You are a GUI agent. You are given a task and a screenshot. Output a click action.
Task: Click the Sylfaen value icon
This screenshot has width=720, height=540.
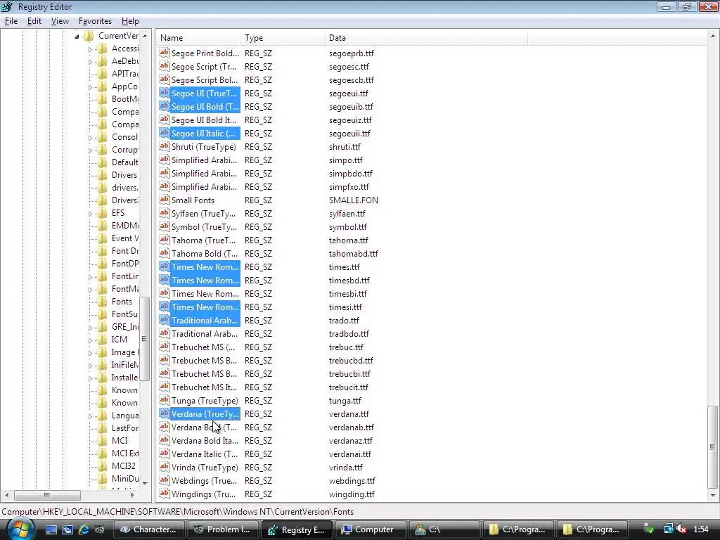[x=165, y=213]
